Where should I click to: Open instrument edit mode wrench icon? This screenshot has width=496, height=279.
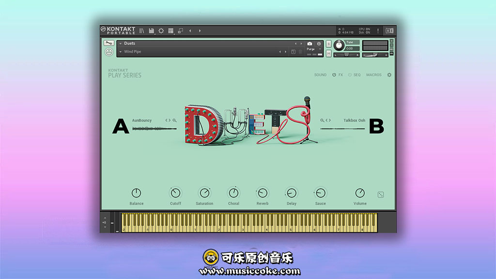click(108, 43)
